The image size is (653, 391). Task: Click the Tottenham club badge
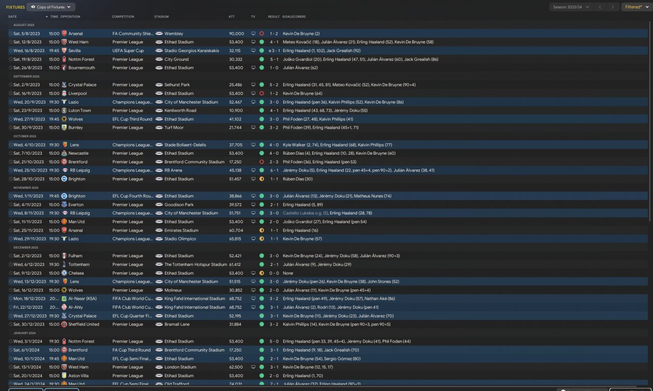[x=64, y=264]
